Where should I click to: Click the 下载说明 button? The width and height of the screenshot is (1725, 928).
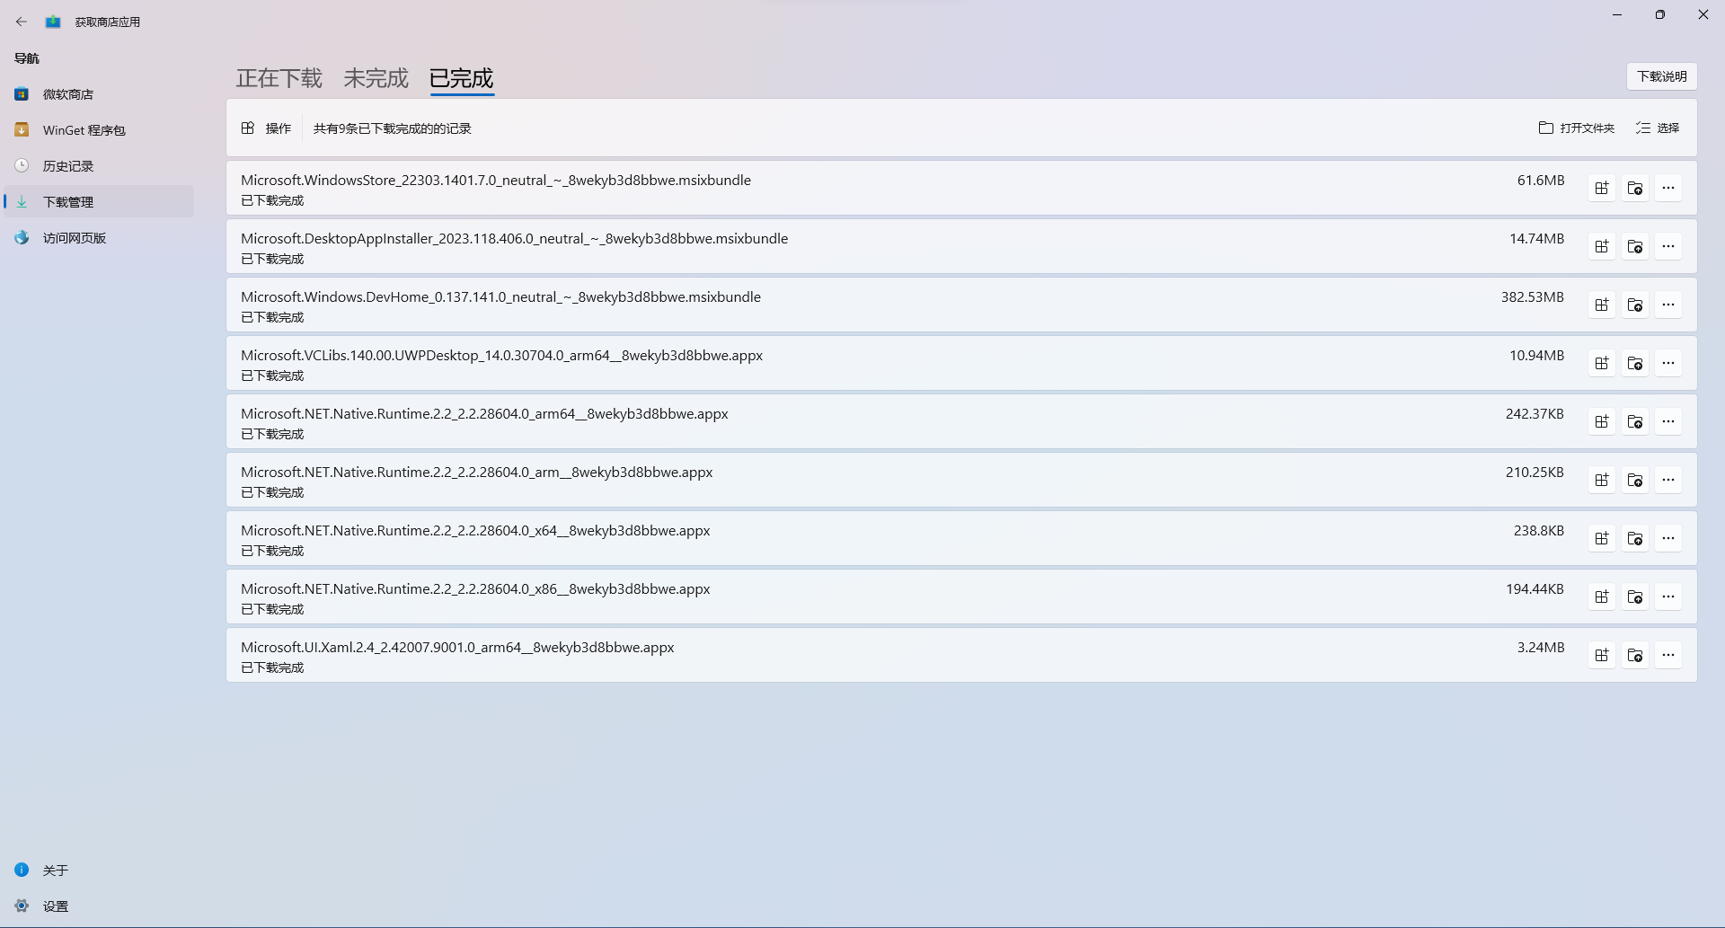click(1661, 76)
